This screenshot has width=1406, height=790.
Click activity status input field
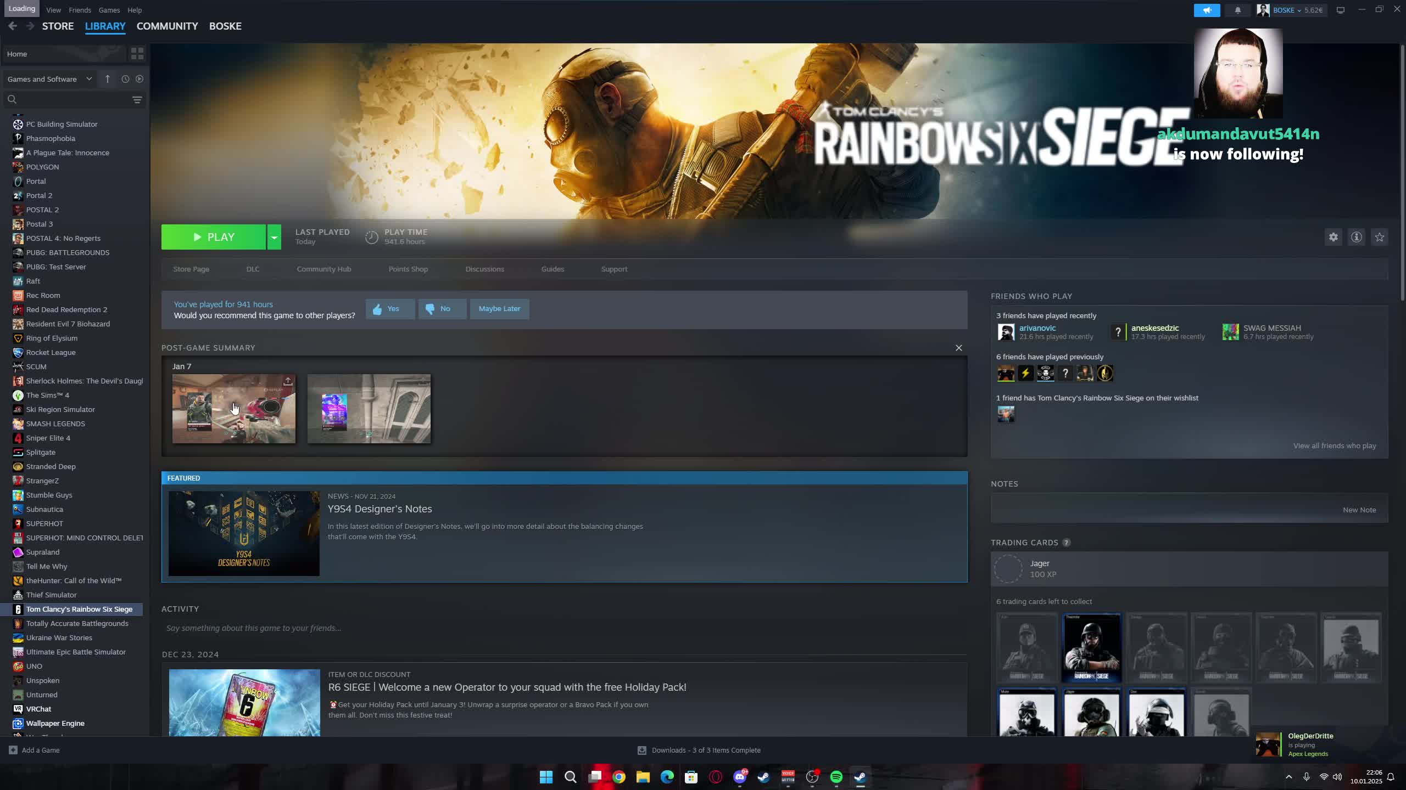tap(564, 628)
